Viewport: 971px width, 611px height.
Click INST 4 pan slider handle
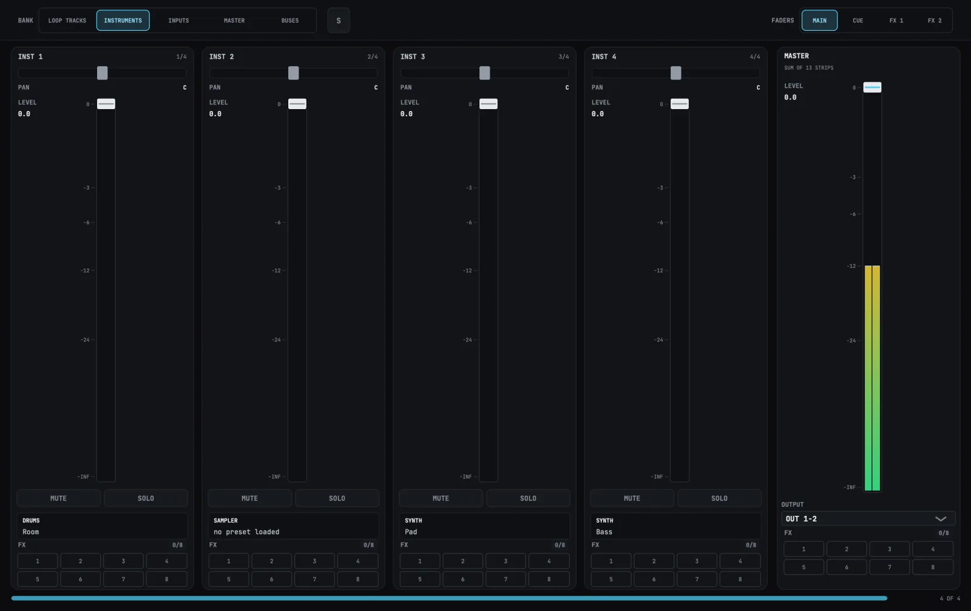676,73
